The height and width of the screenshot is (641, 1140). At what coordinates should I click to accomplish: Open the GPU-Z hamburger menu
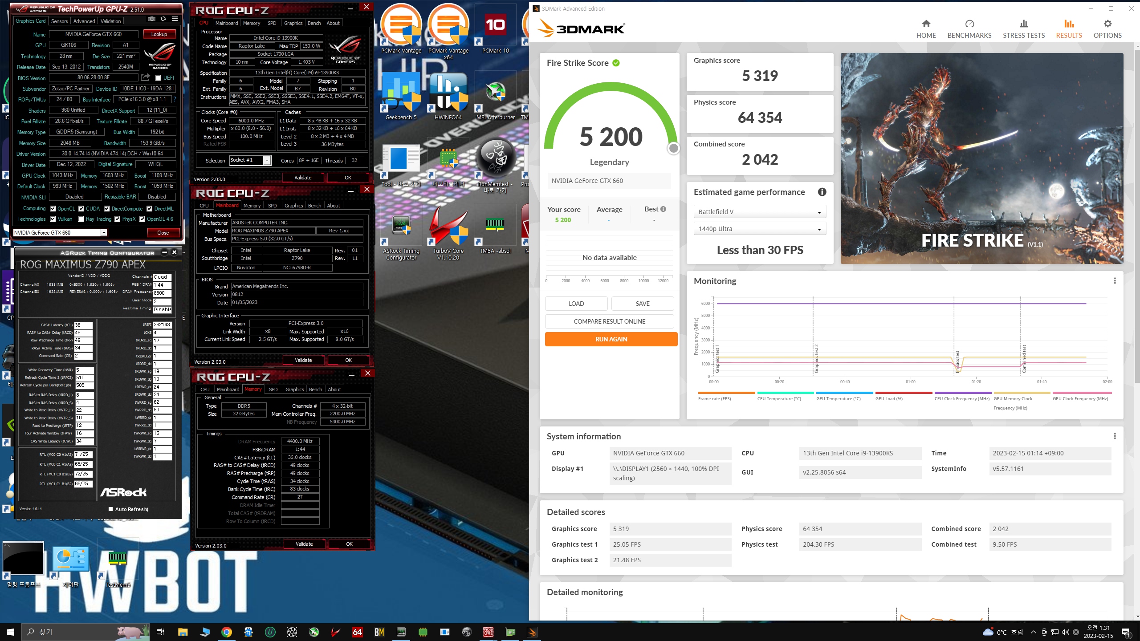coord(175,19)
